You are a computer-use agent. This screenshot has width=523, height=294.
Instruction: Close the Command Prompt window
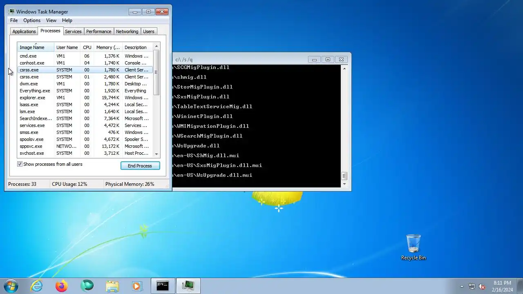coord(342,59)
